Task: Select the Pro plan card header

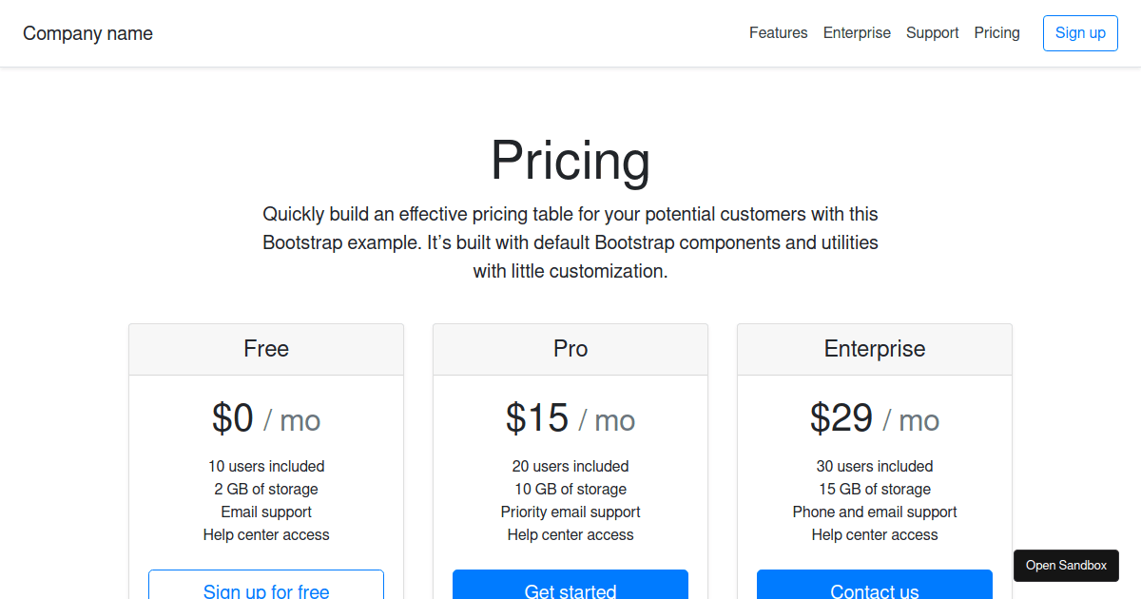Action: [x=570, y=348]
